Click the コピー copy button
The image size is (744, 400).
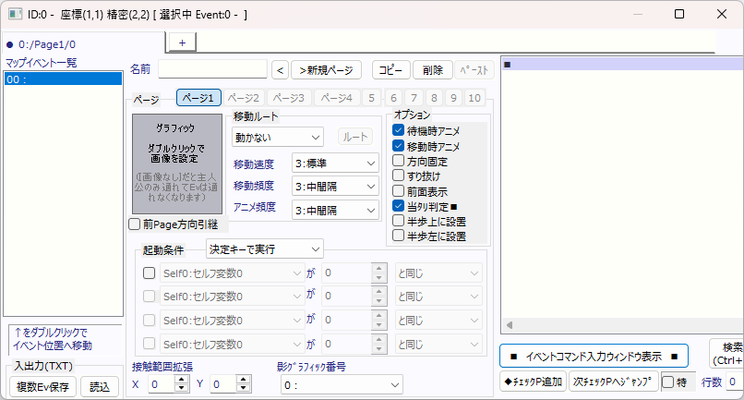pos(390,70)
